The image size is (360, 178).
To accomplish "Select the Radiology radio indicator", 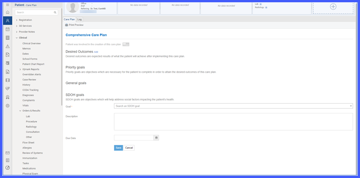I will pyautogui.click(x=266, y=7).
